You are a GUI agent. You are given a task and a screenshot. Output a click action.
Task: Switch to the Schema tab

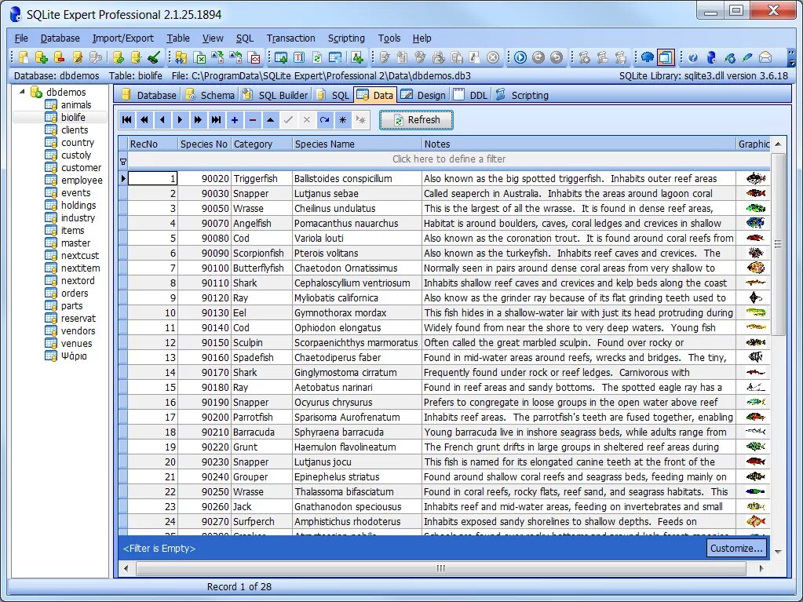(x=210, y=95)
